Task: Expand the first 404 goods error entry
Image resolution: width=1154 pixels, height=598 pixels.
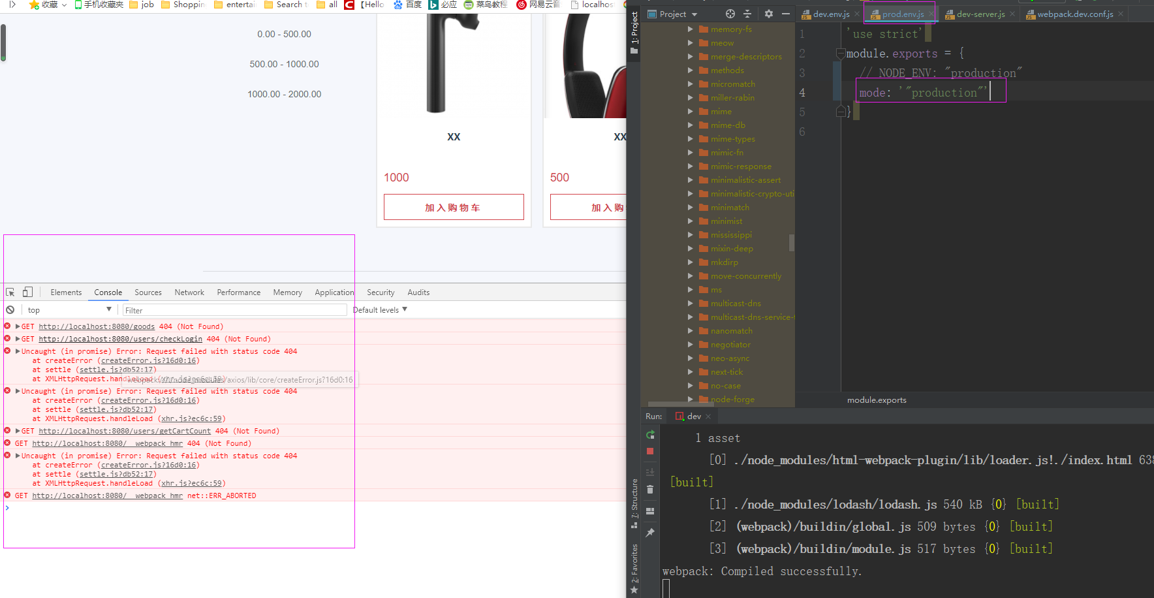Action: point(17,326)
